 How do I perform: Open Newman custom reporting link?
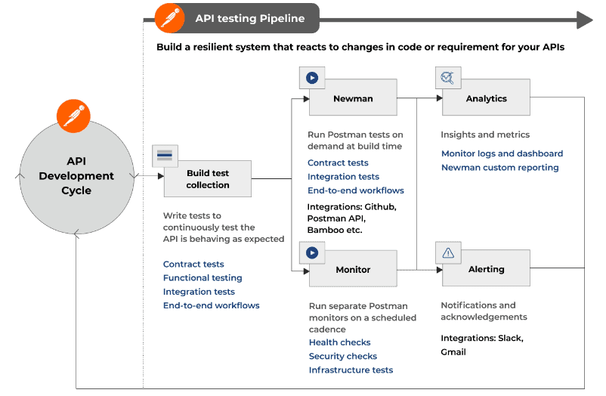tap(500, 168)
